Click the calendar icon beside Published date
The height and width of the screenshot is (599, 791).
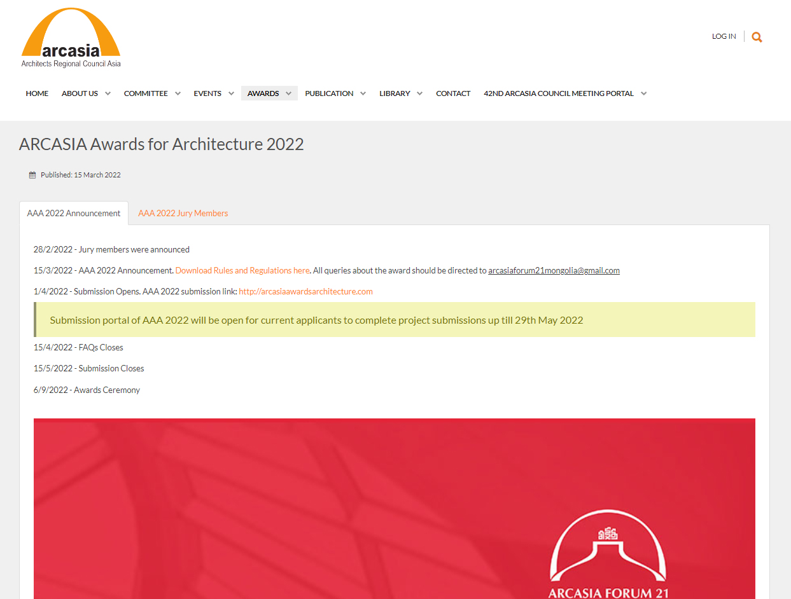[32, 175]
